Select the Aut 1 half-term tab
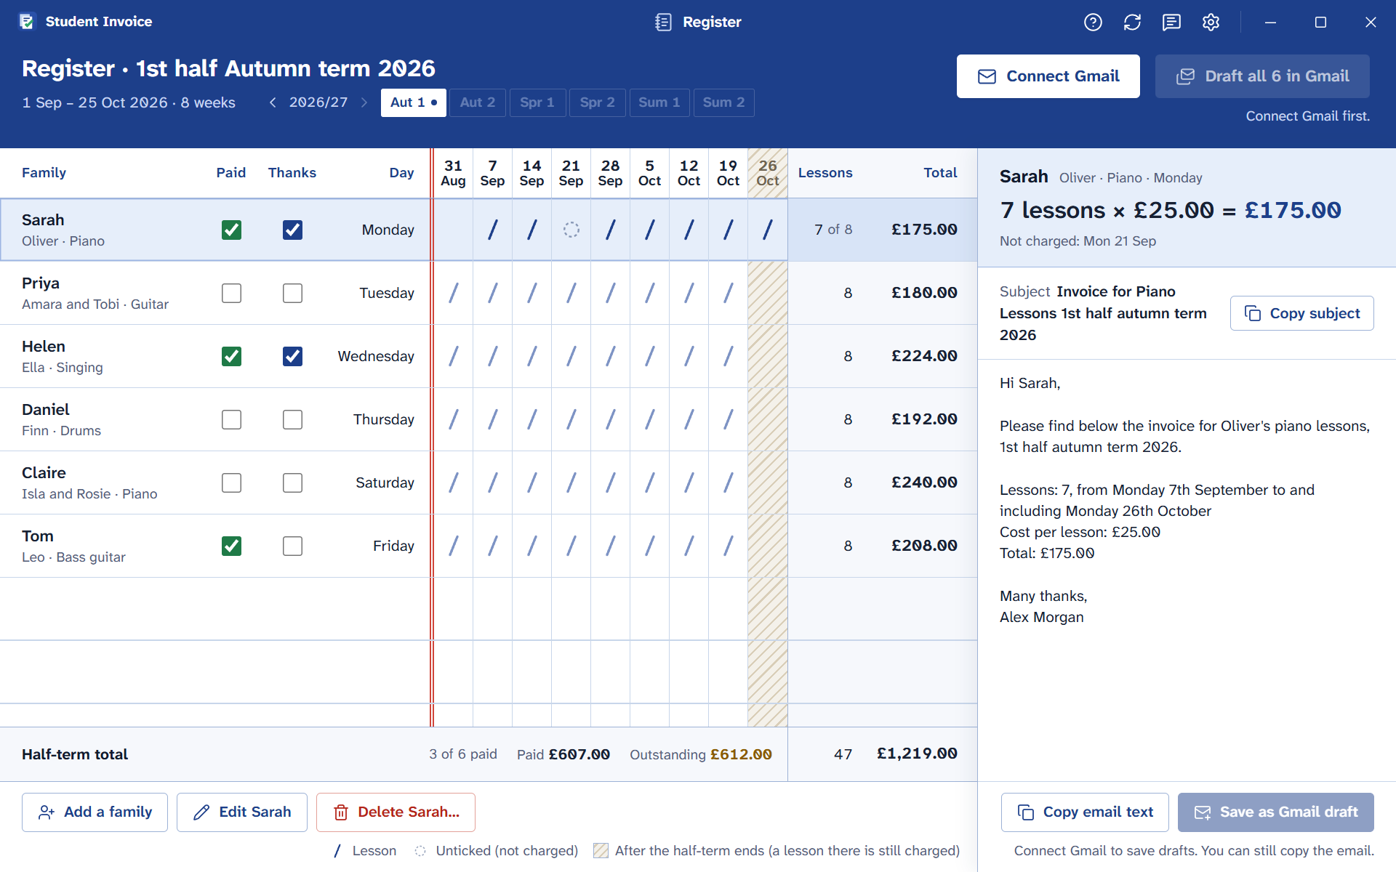Viewport: 1396px width, 872px height. coord(413,102)
